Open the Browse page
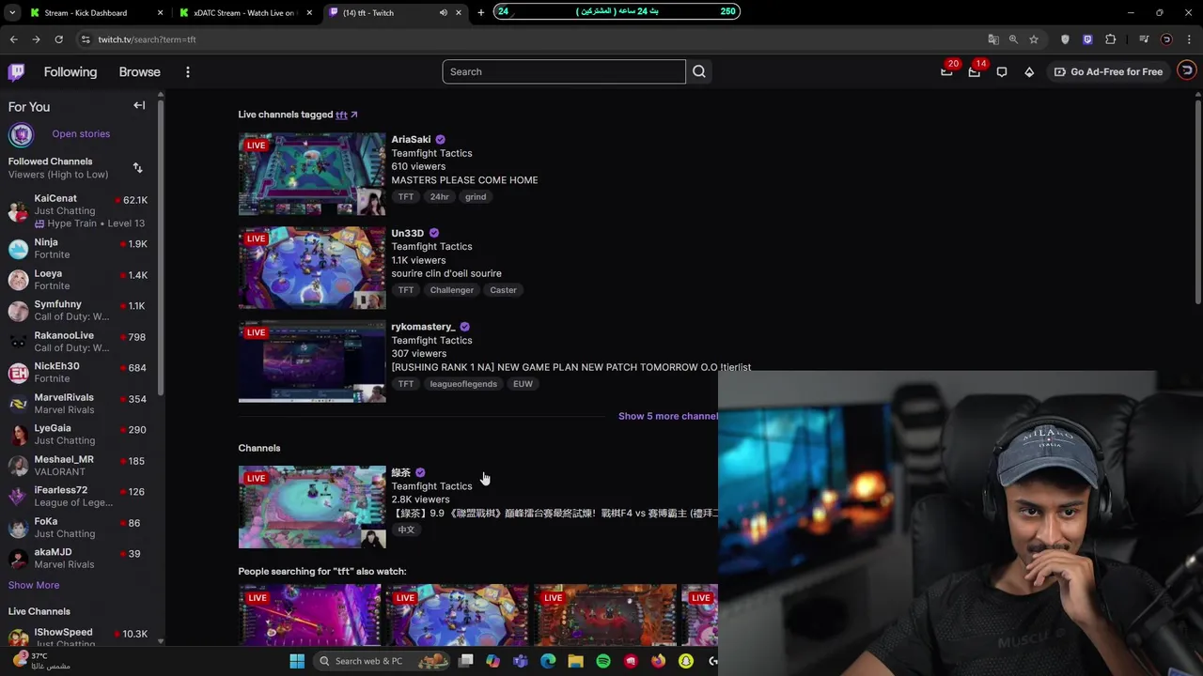 (140, 72)
